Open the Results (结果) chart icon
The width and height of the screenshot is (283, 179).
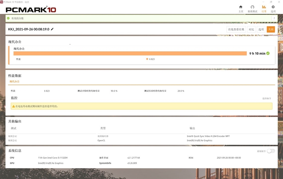point(264,7)
